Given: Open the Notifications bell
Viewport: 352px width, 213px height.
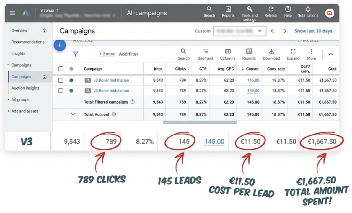Looking at the screenshot, I should click(308, 9).
